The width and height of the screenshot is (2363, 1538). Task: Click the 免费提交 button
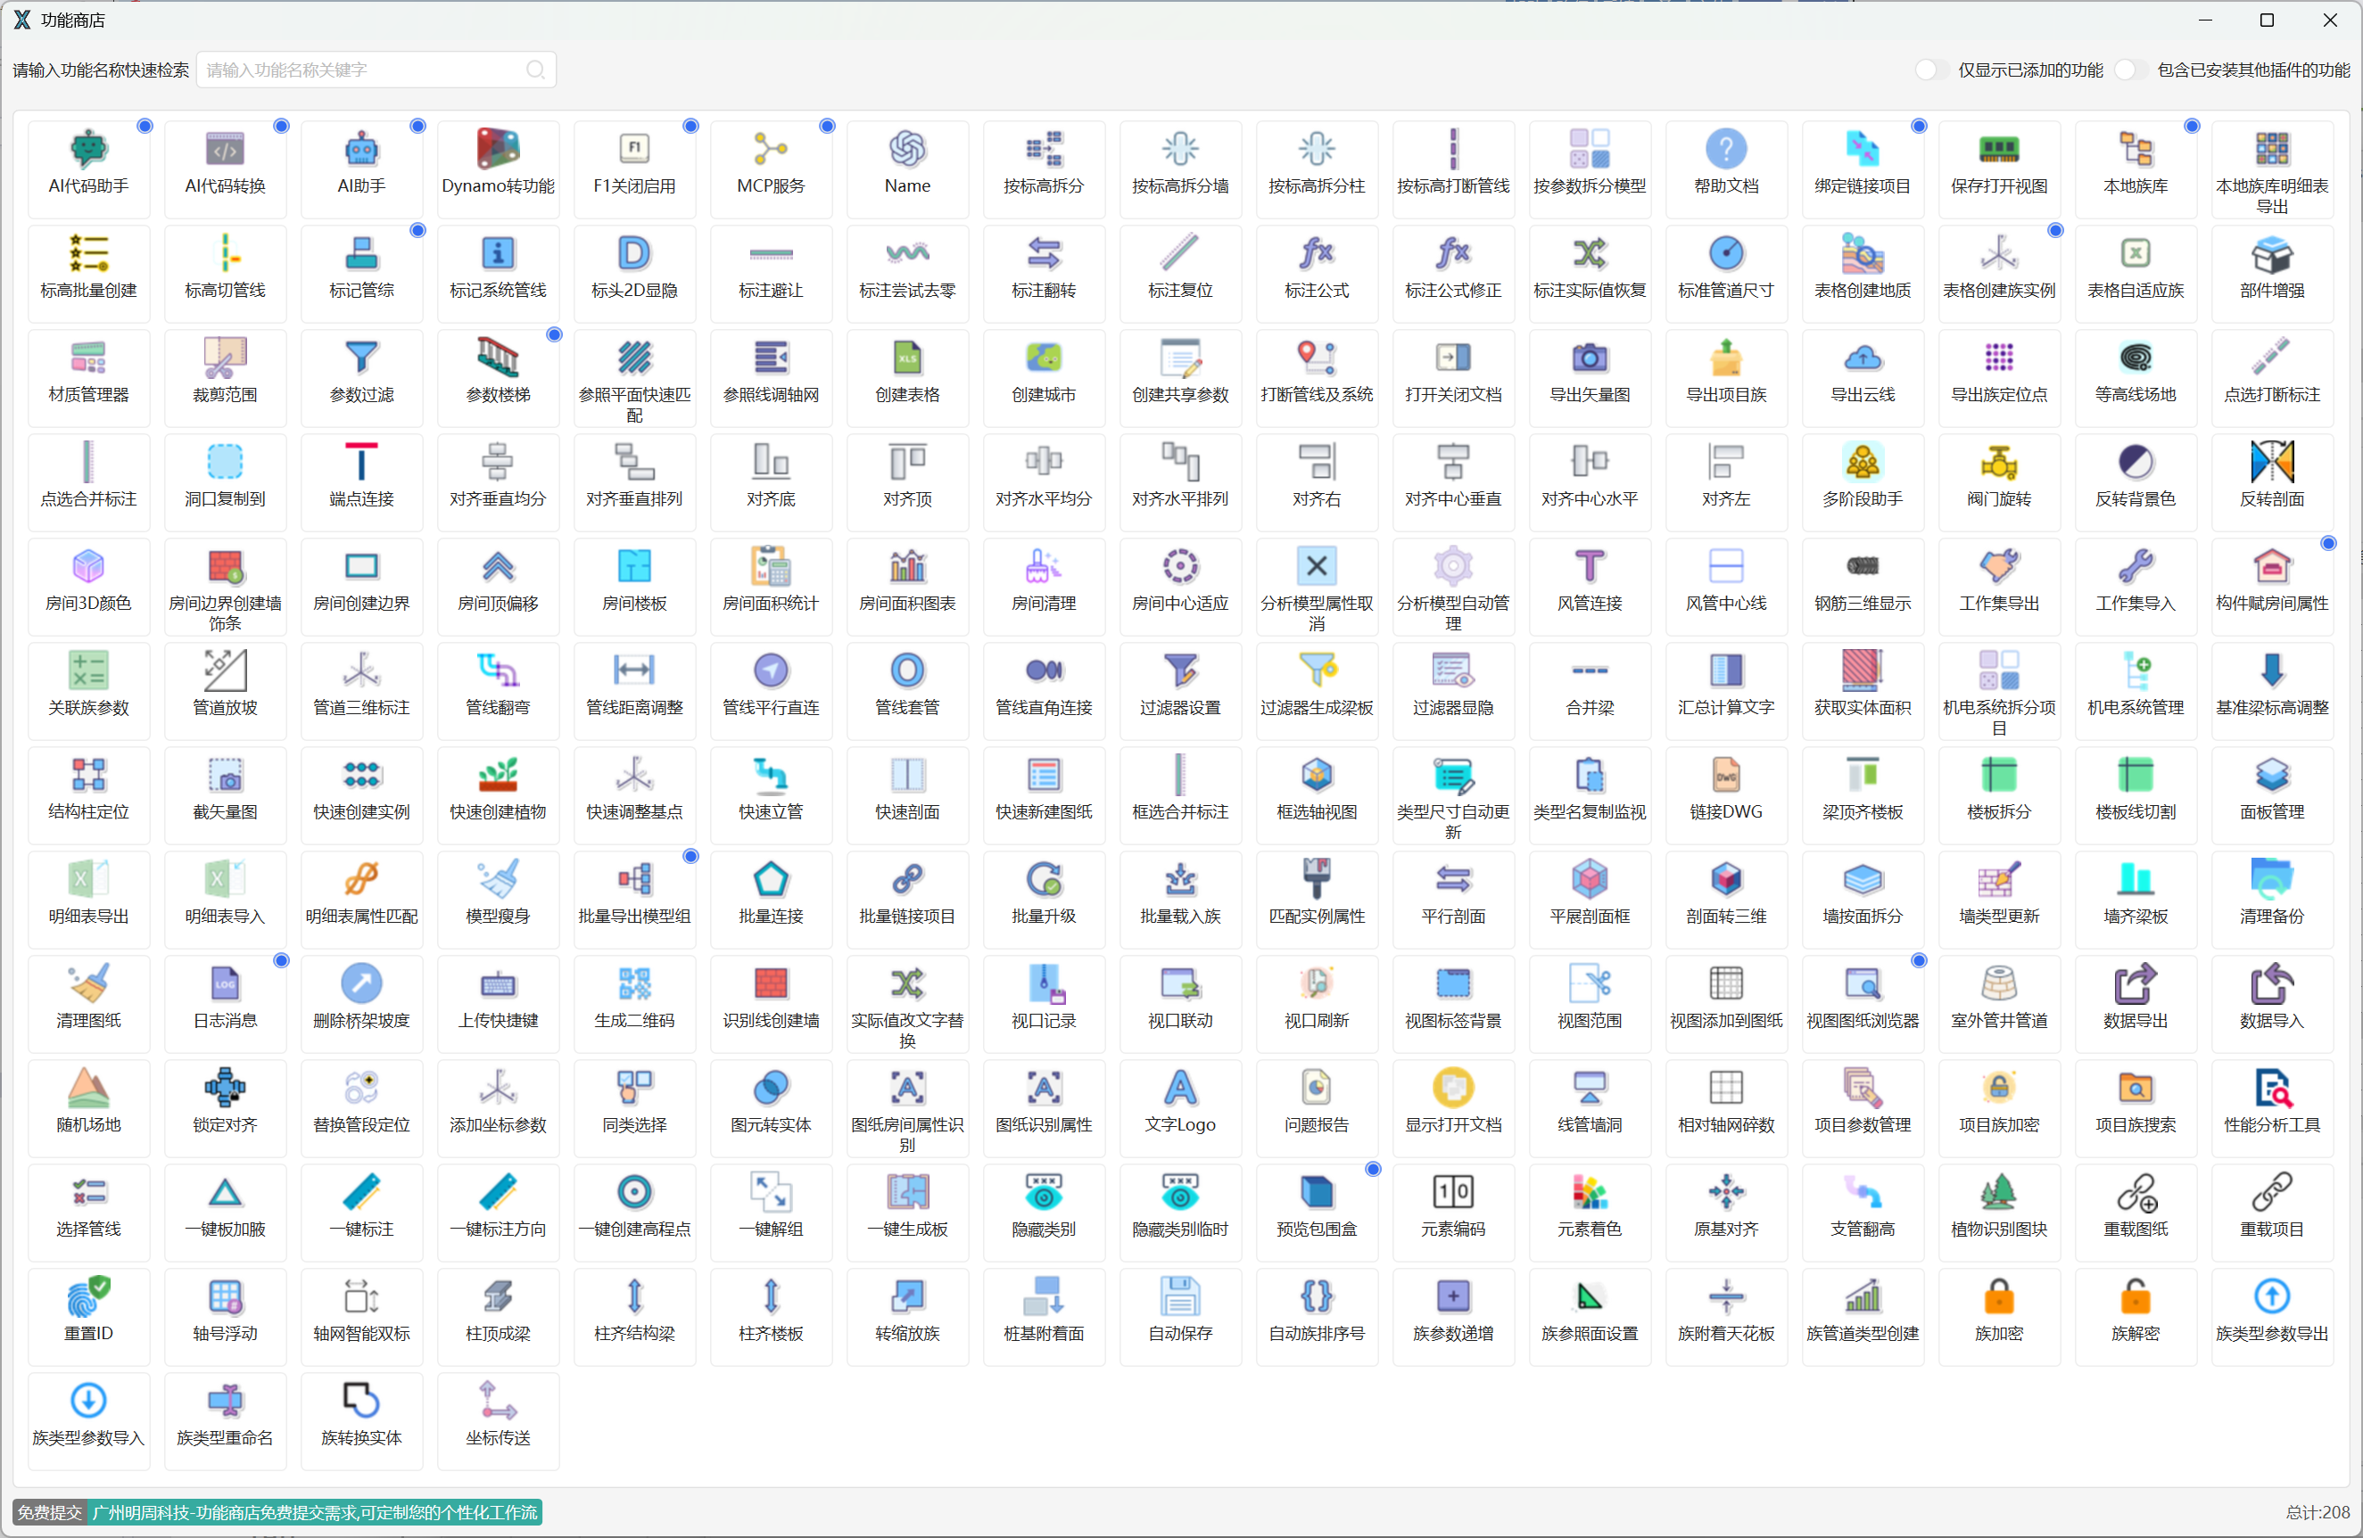pos(50,1511)
